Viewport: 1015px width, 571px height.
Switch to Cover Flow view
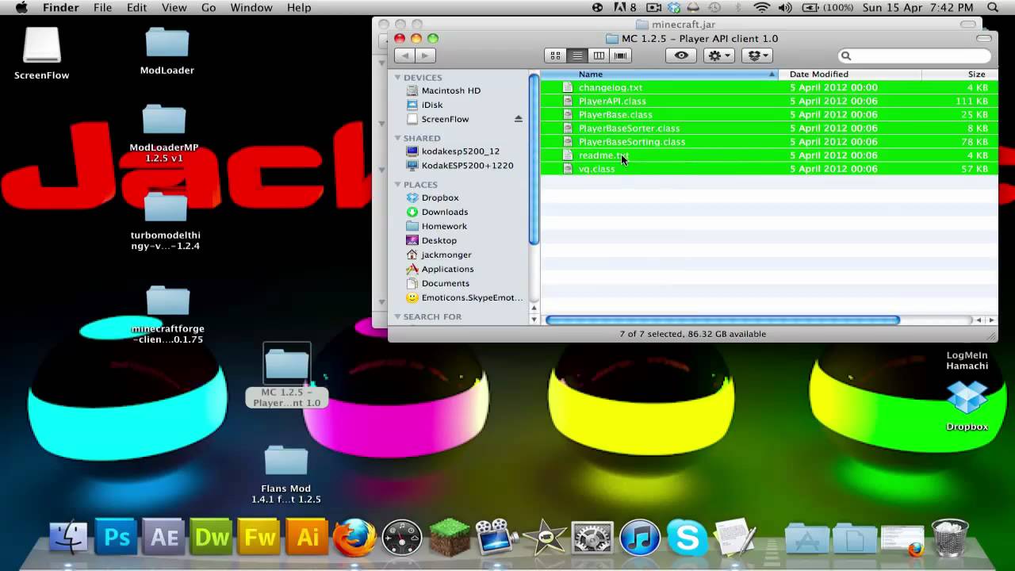620,56
